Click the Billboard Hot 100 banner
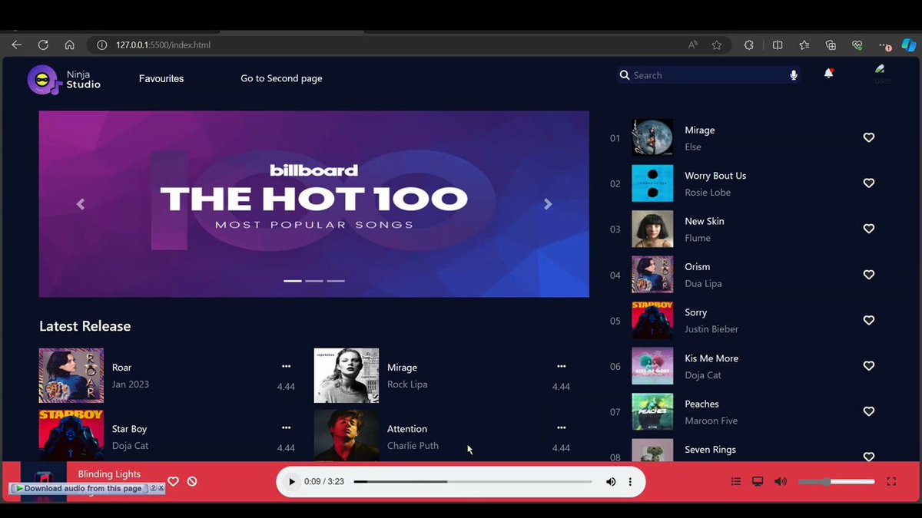Screen dimensions: 922x518 click(x=314, y=204)
